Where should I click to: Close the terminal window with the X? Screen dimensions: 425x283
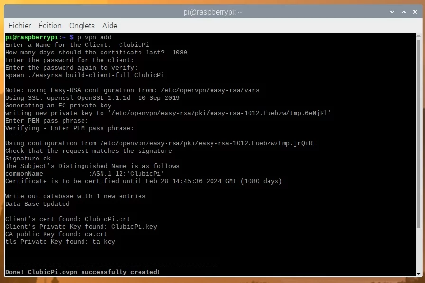(x=415, y=12)
